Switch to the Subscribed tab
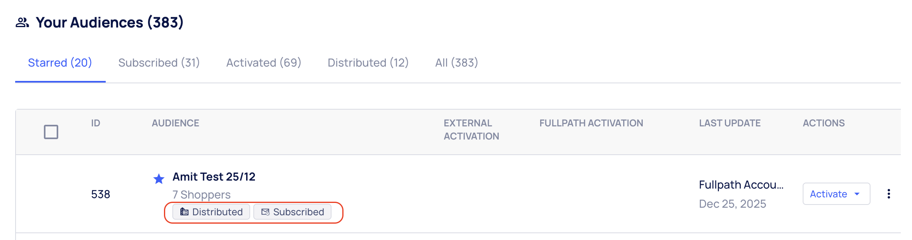 tap(158, 63)
